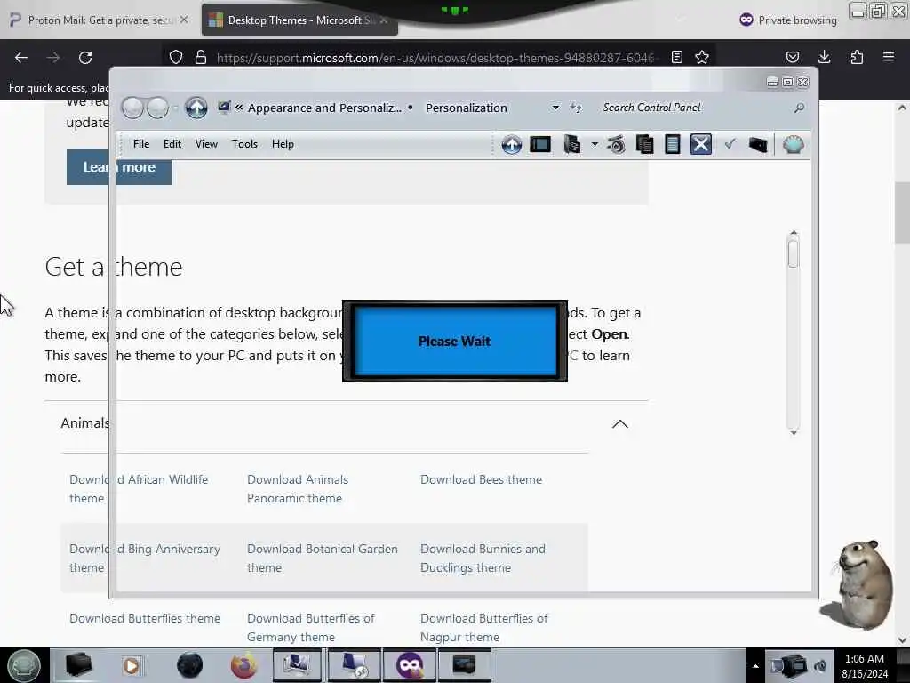Image resolution: width=910 pixels, height=683 pixels.
Task: Open the Edit menu
Action: pyautogui.click(x=172, y=144)
